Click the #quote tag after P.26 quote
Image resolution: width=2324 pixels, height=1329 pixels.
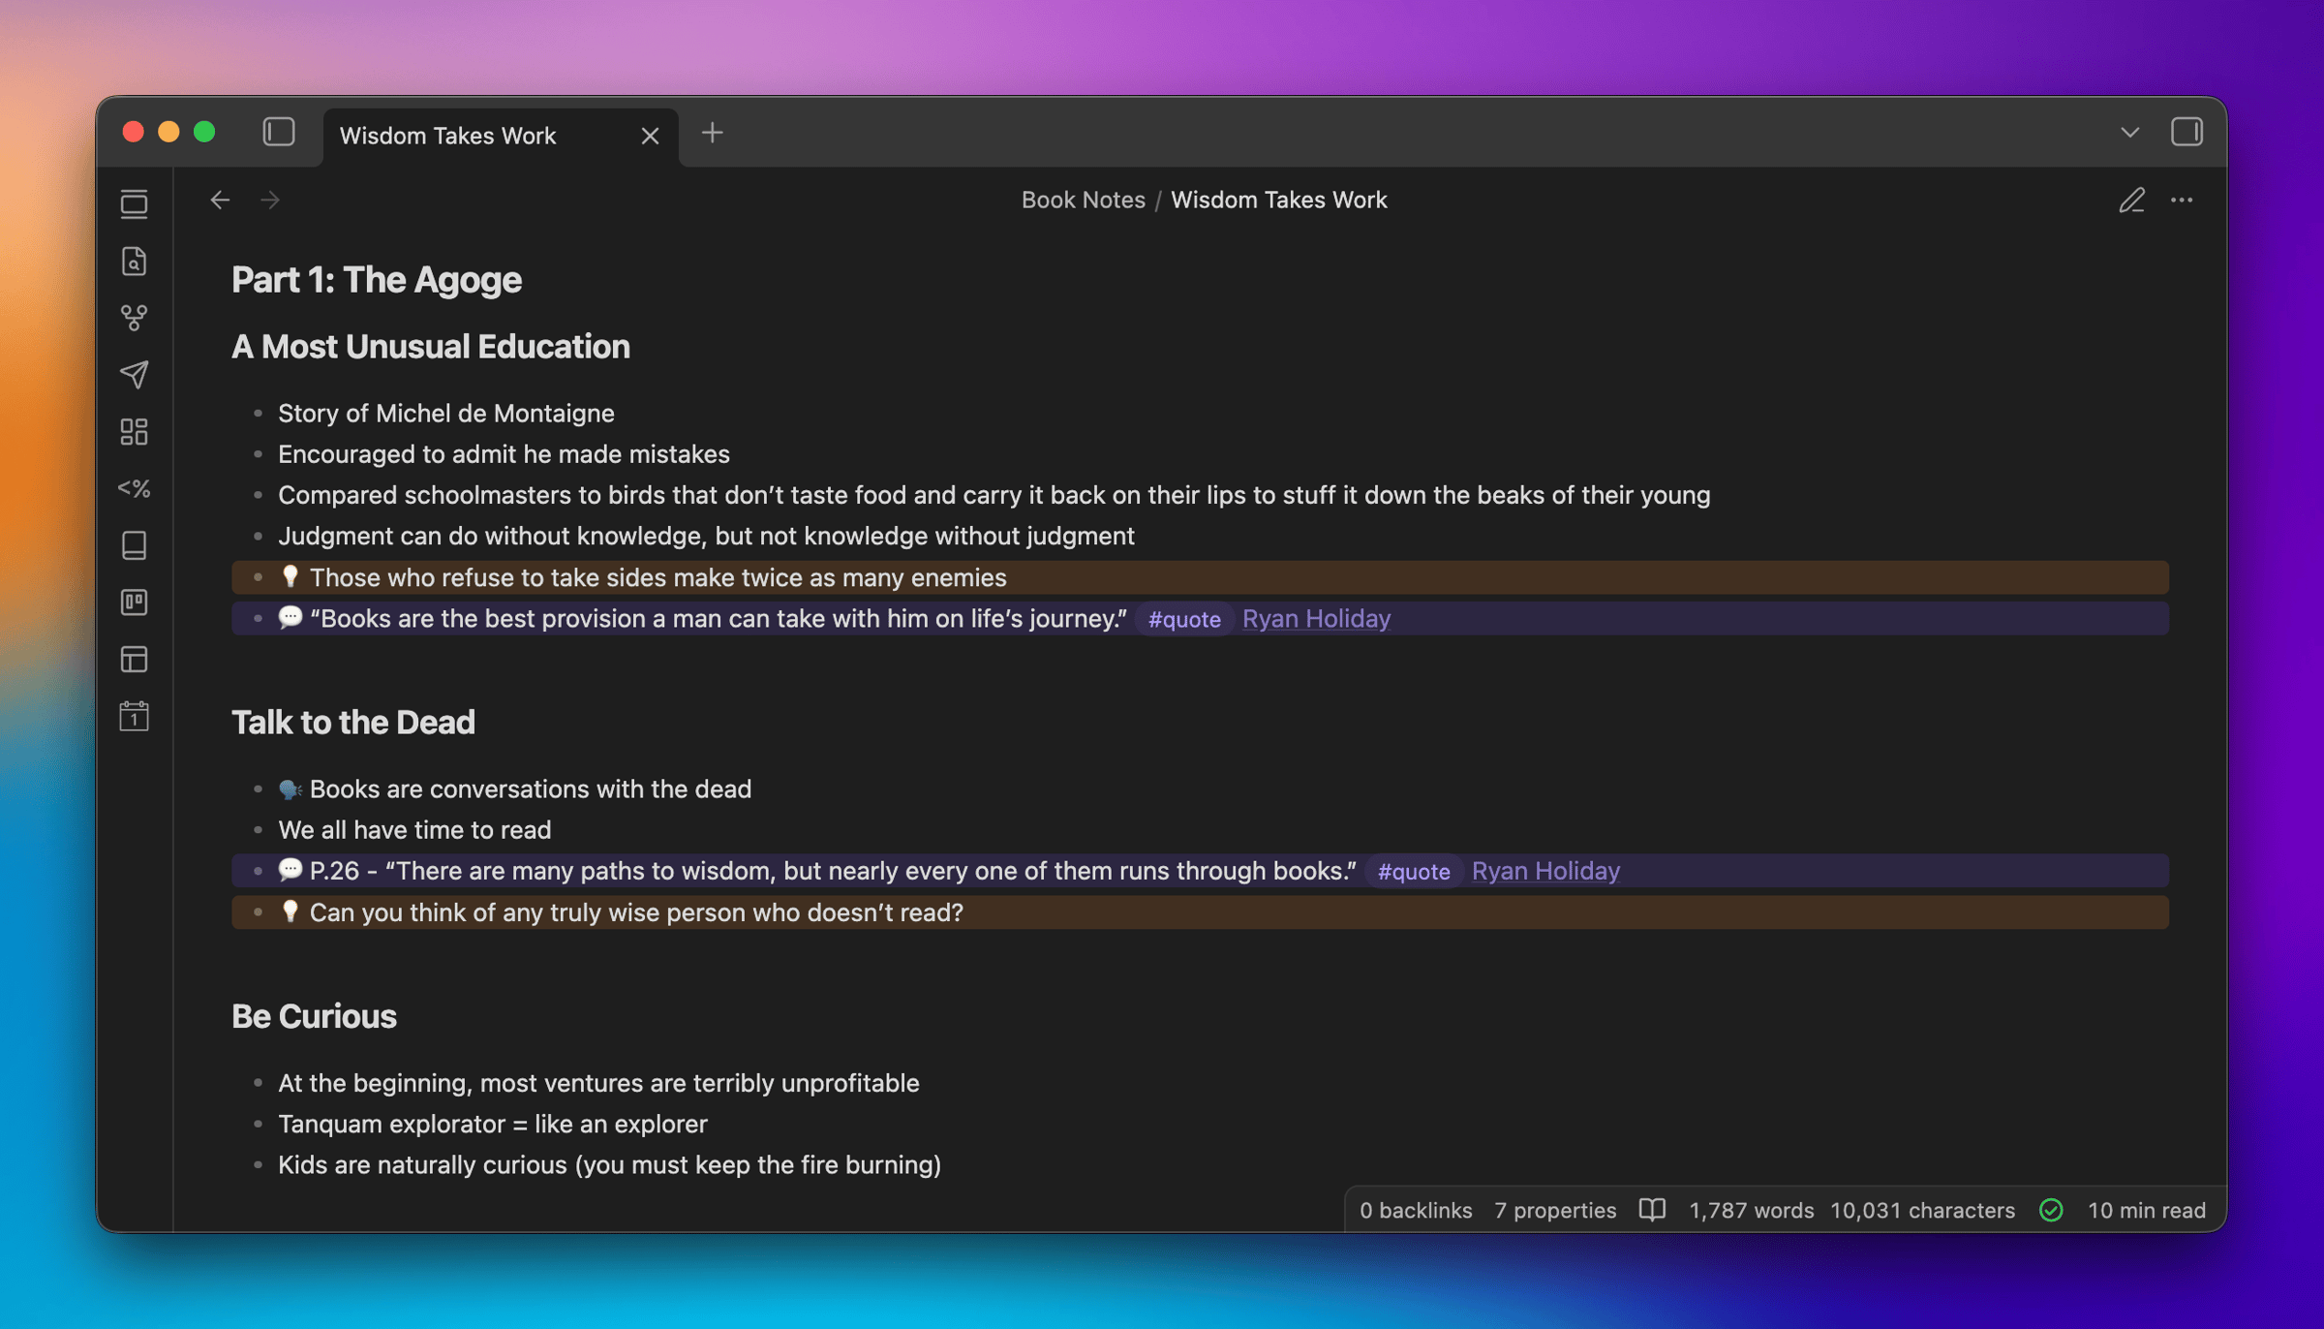pyautogui.click(x=1413, y=871)
